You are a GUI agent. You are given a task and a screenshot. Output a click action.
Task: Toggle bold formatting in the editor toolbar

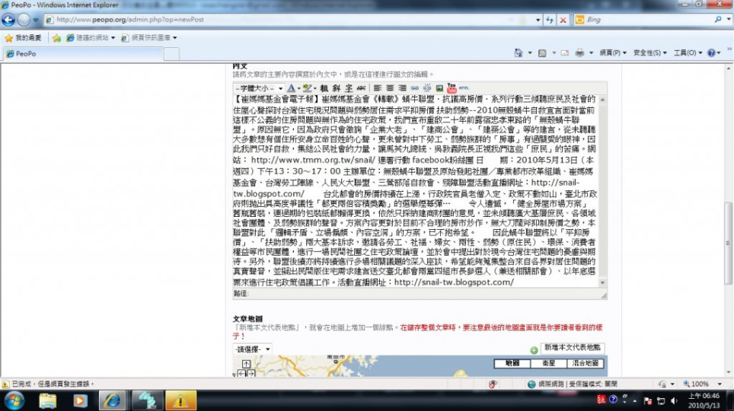pos(324,88)
